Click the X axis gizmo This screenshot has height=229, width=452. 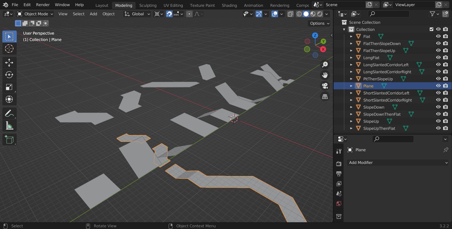point(323,49)
